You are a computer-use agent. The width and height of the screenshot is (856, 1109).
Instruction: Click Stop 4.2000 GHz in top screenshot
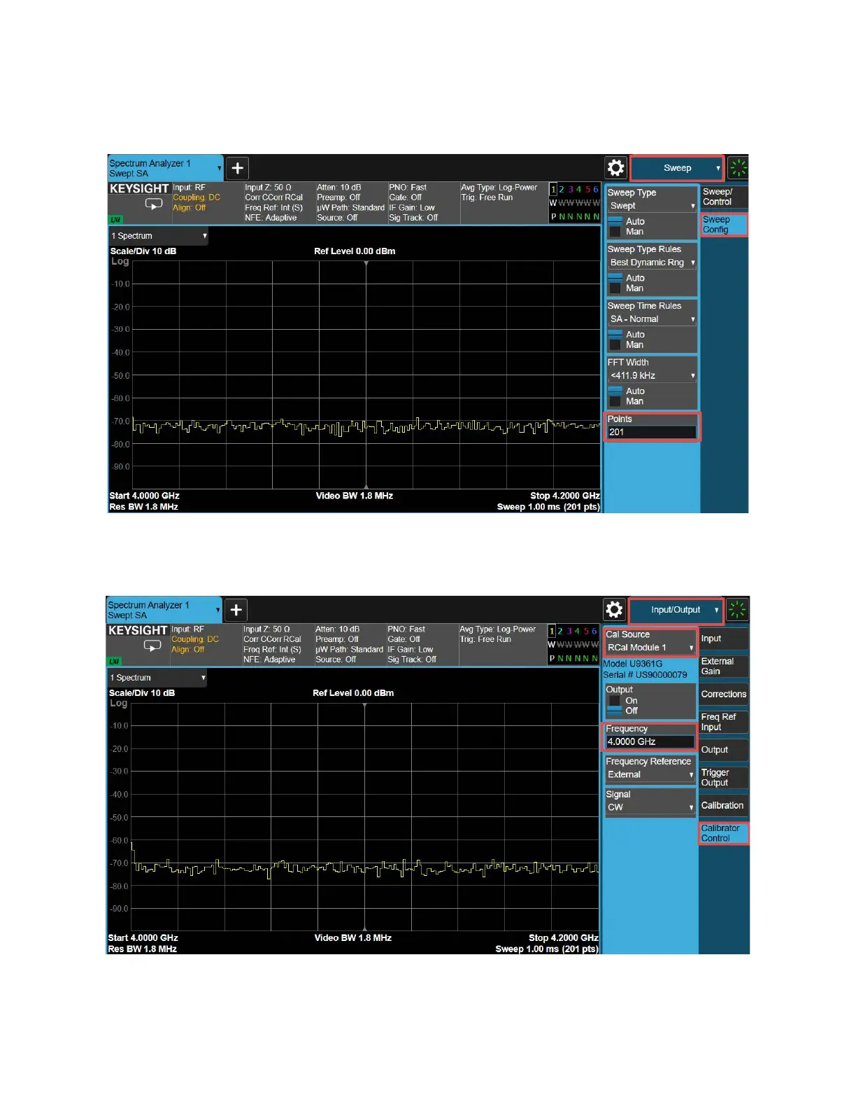pos(565,496)
